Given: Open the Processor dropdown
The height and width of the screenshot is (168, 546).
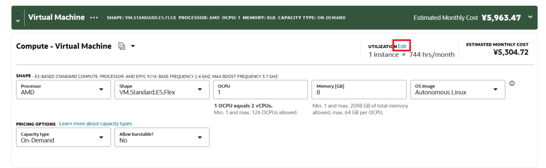Looking at the screenshot, I should [x=63, y=89].
